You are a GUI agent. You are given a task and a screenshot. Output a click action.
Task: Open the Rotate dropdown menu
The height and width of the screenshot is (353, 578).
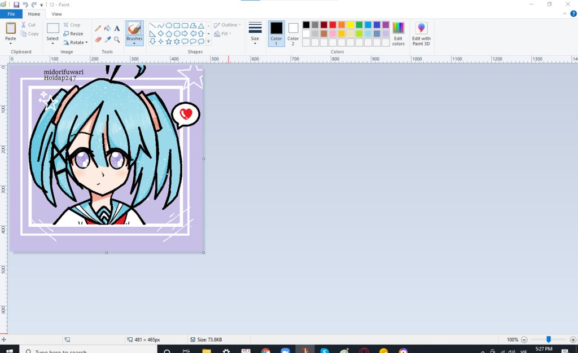(76, 42)
